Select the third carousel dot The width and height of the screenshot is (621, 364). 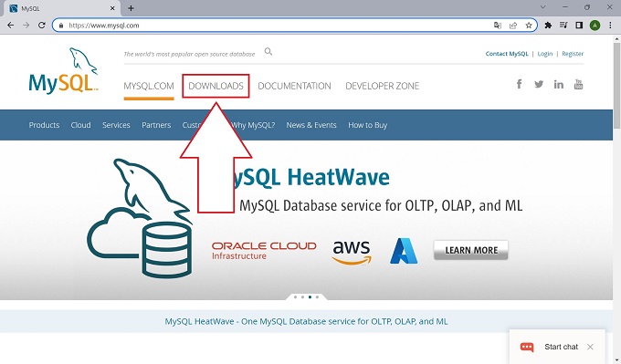310,296
